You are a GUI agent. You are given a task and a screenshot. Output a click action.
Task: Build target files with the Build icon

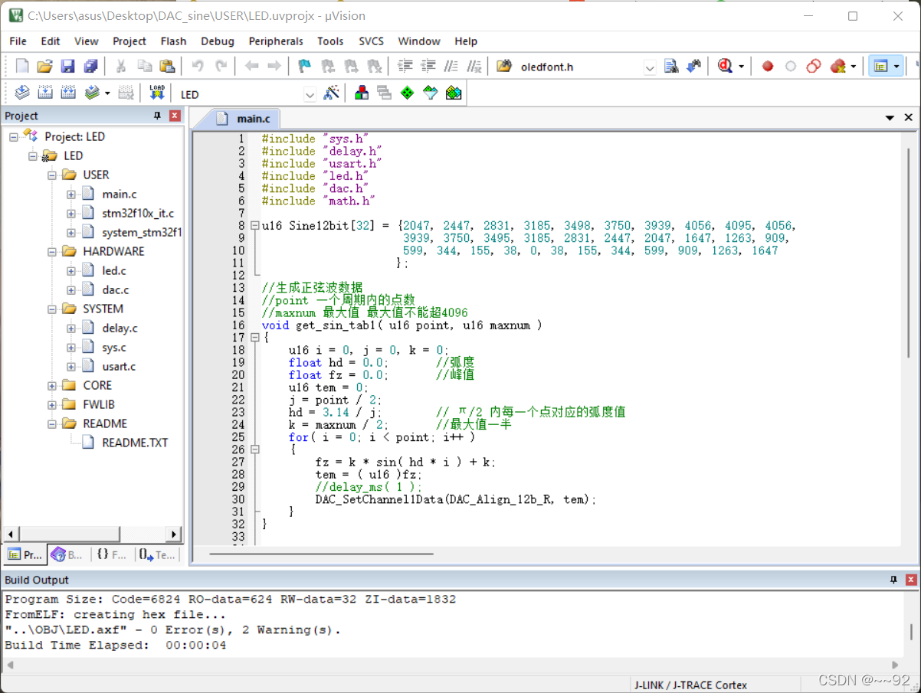45,93
